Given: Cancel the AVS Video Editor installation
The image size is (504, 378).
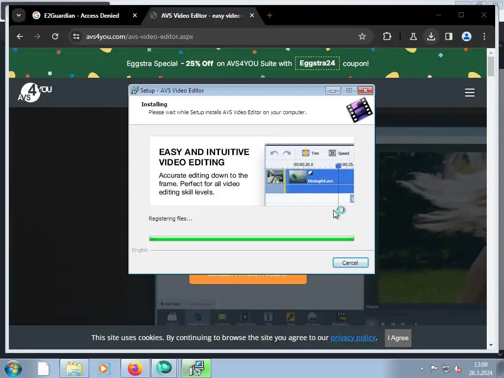Looking at the screenshot, I should point(350,263).
